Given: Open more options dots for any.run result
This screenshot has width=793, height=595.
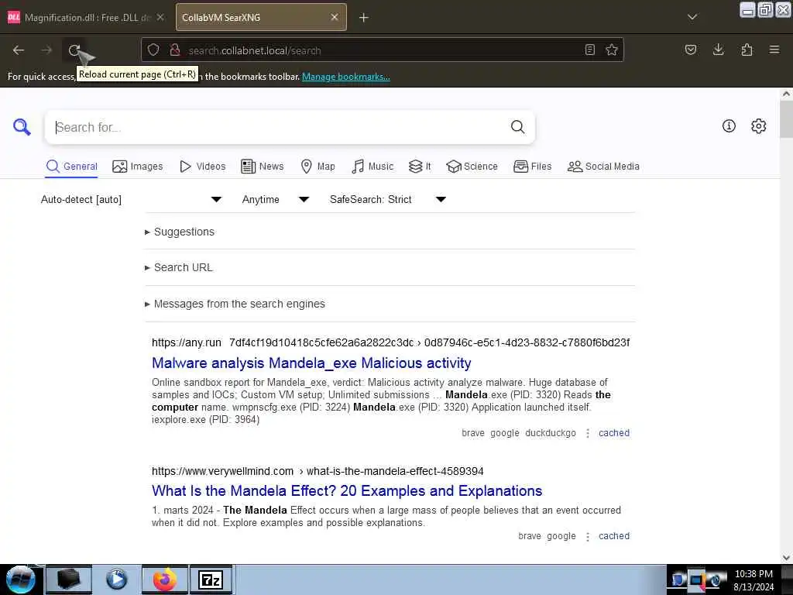Looking at the screenshot, I should pyautogui.click(x=588, y=433).
